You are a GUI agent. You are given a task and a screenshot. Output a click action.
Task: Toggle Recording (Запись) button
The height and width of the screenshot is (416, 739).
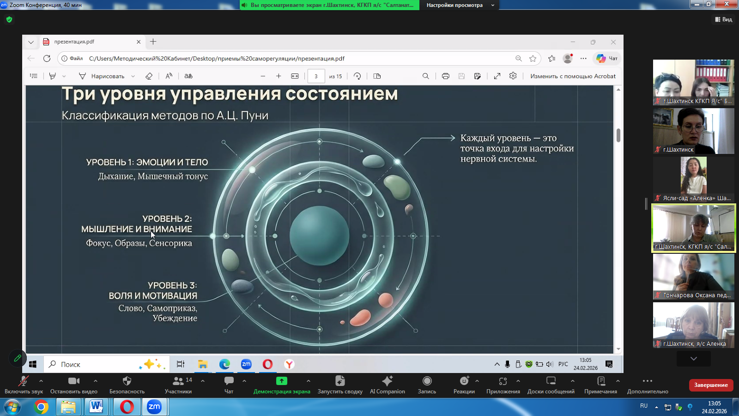pos(427,385)
